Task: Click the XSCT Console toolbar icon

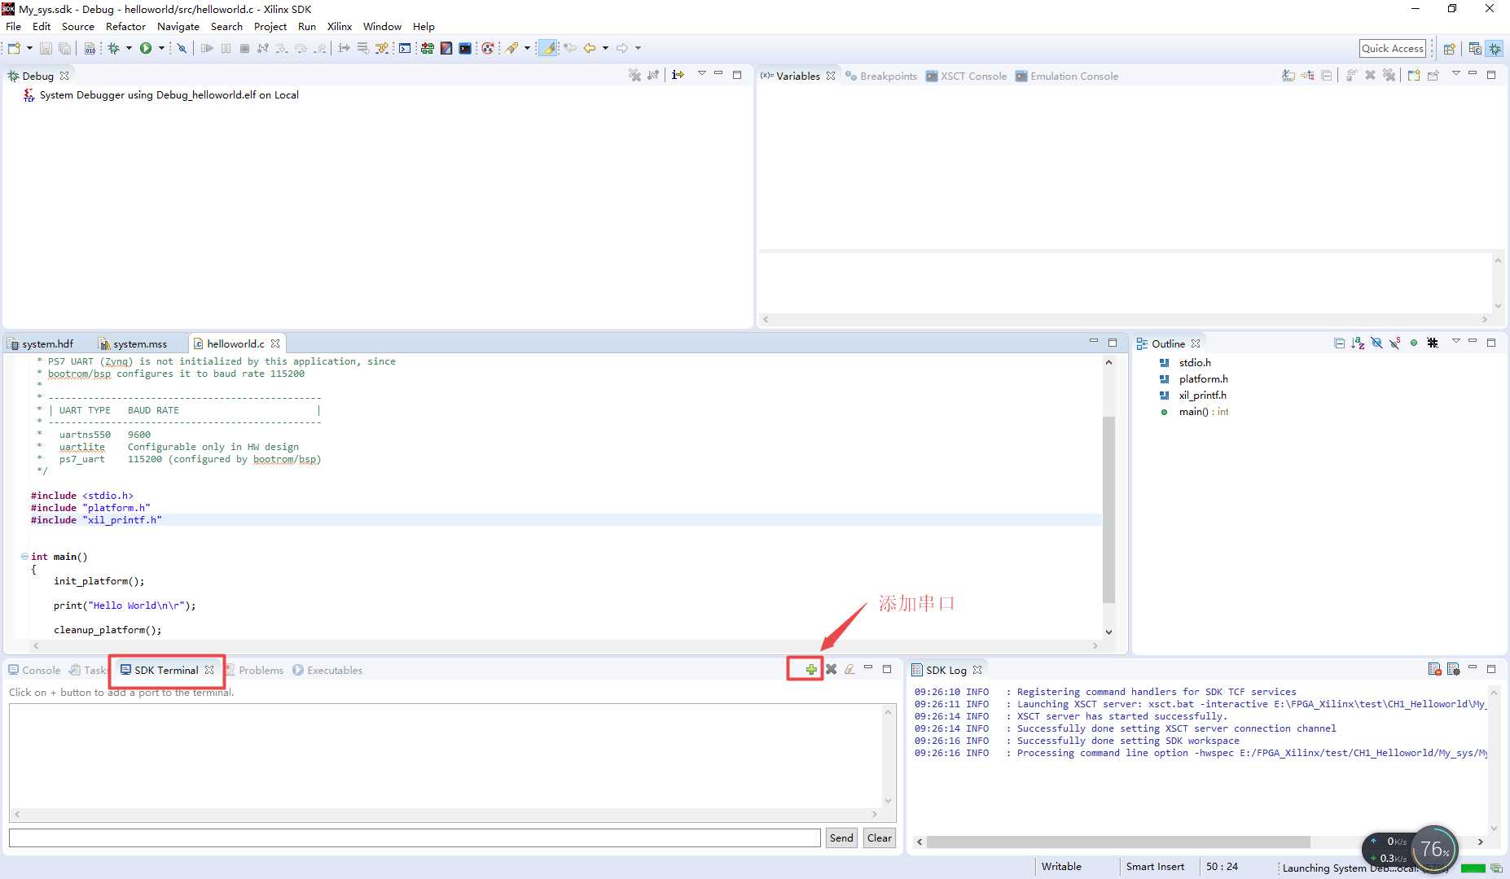Action: coord(465,48)
